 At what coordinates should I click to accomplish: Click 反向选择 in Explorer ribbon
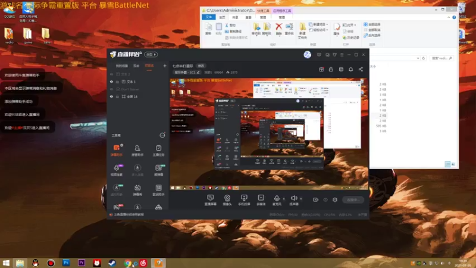[372, 35]
